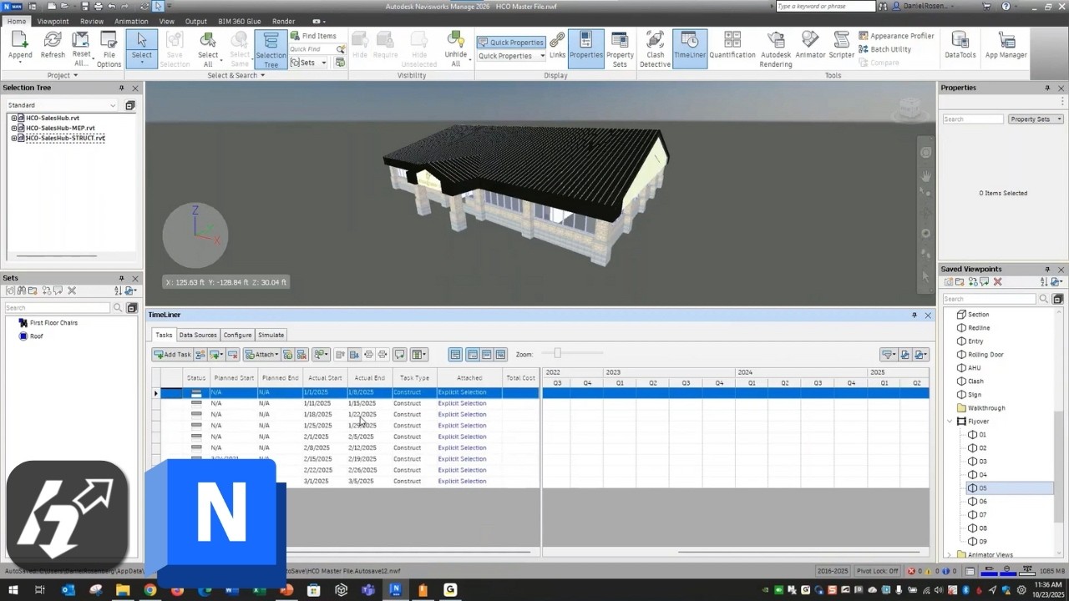Switch to the Viewpoint ribbon tab
1069x601 pixels.
[53, 21]
